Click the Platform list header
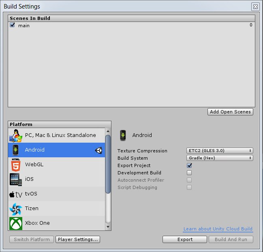 coord(60,124)
